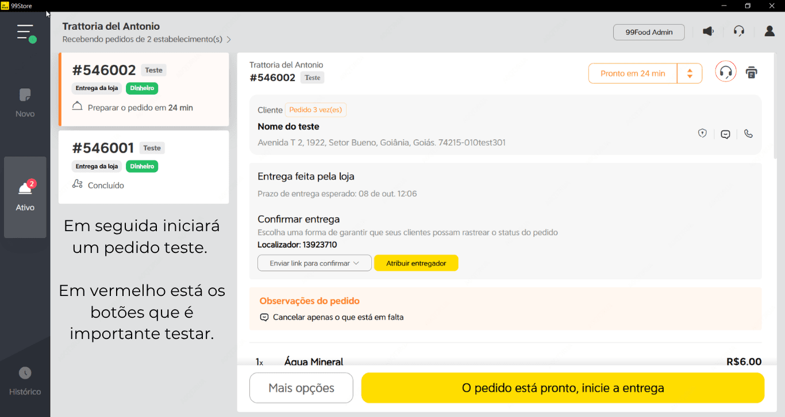Open the Histórico tab
This screenshot has width=785, height=417.
[x=25, y=381]
